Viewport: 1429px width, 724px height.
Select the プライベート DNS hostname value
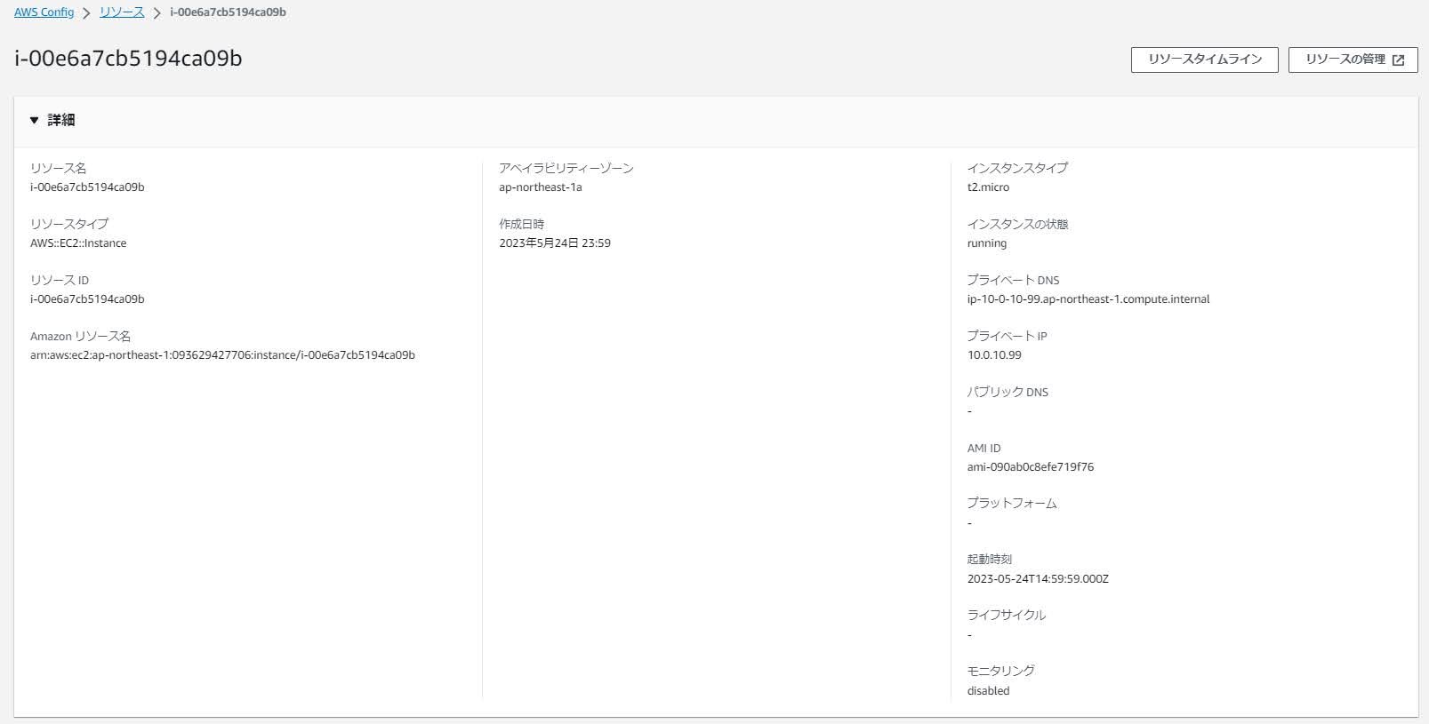pyautogui.click(x=1088, y=299)
